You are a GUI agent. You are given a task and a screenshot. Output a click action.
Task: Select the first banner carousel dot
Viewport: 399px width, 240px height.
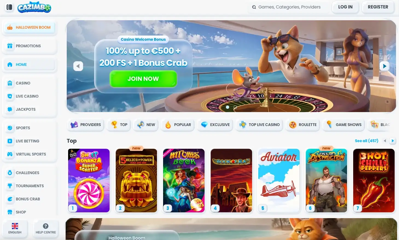coord(228,107)
